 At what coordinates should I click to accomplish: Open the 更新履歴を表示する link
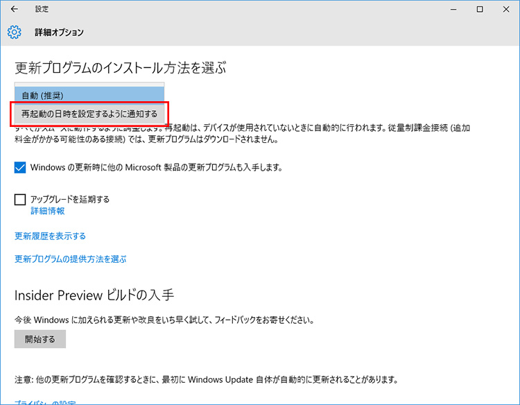tap(50, 236)
